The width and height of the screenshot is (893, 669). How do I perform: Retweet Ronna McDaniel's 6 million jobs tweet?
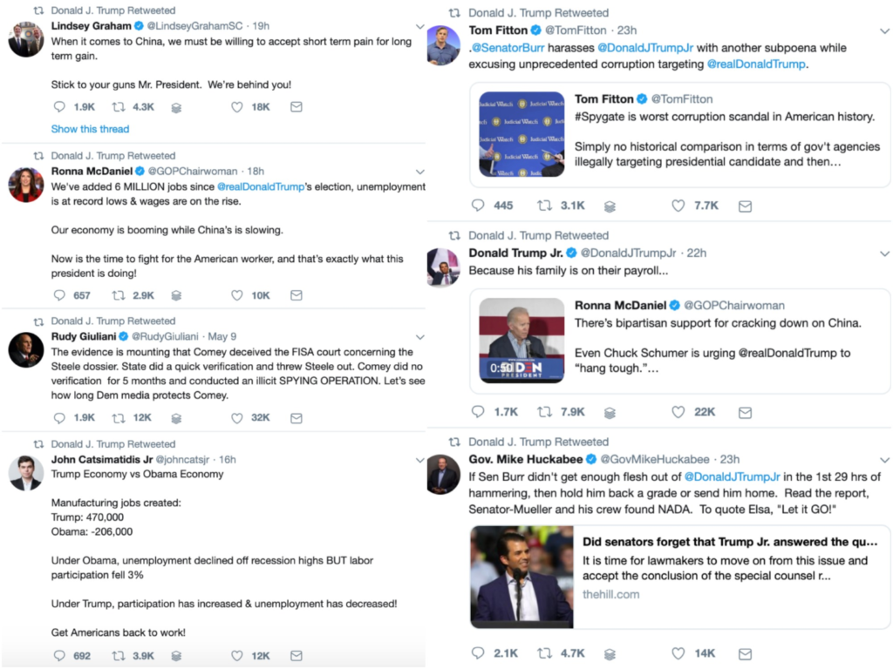click(x=119, y=295)
